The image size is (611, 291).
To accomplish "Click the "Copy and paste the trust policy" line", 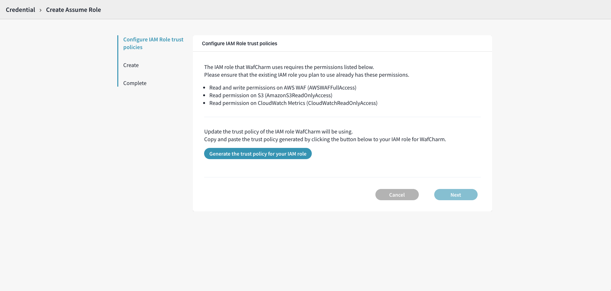I will 325,139.
